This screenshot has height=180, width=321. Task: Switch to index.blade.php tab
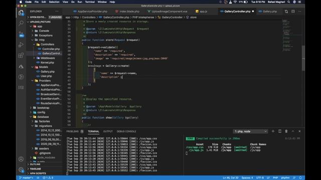pyautogui.click(x=127, y=11)
